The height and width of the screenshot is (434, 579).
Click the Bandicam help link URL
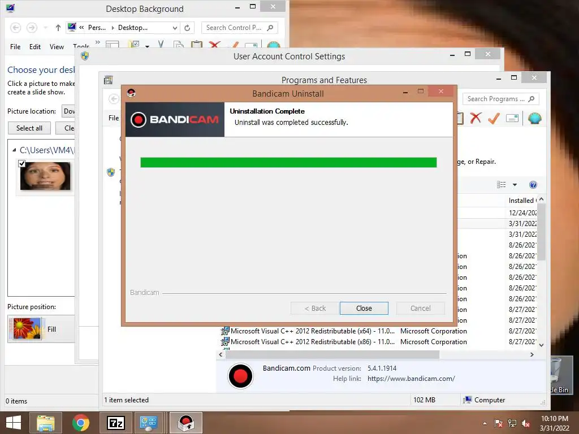click(411, 379)
